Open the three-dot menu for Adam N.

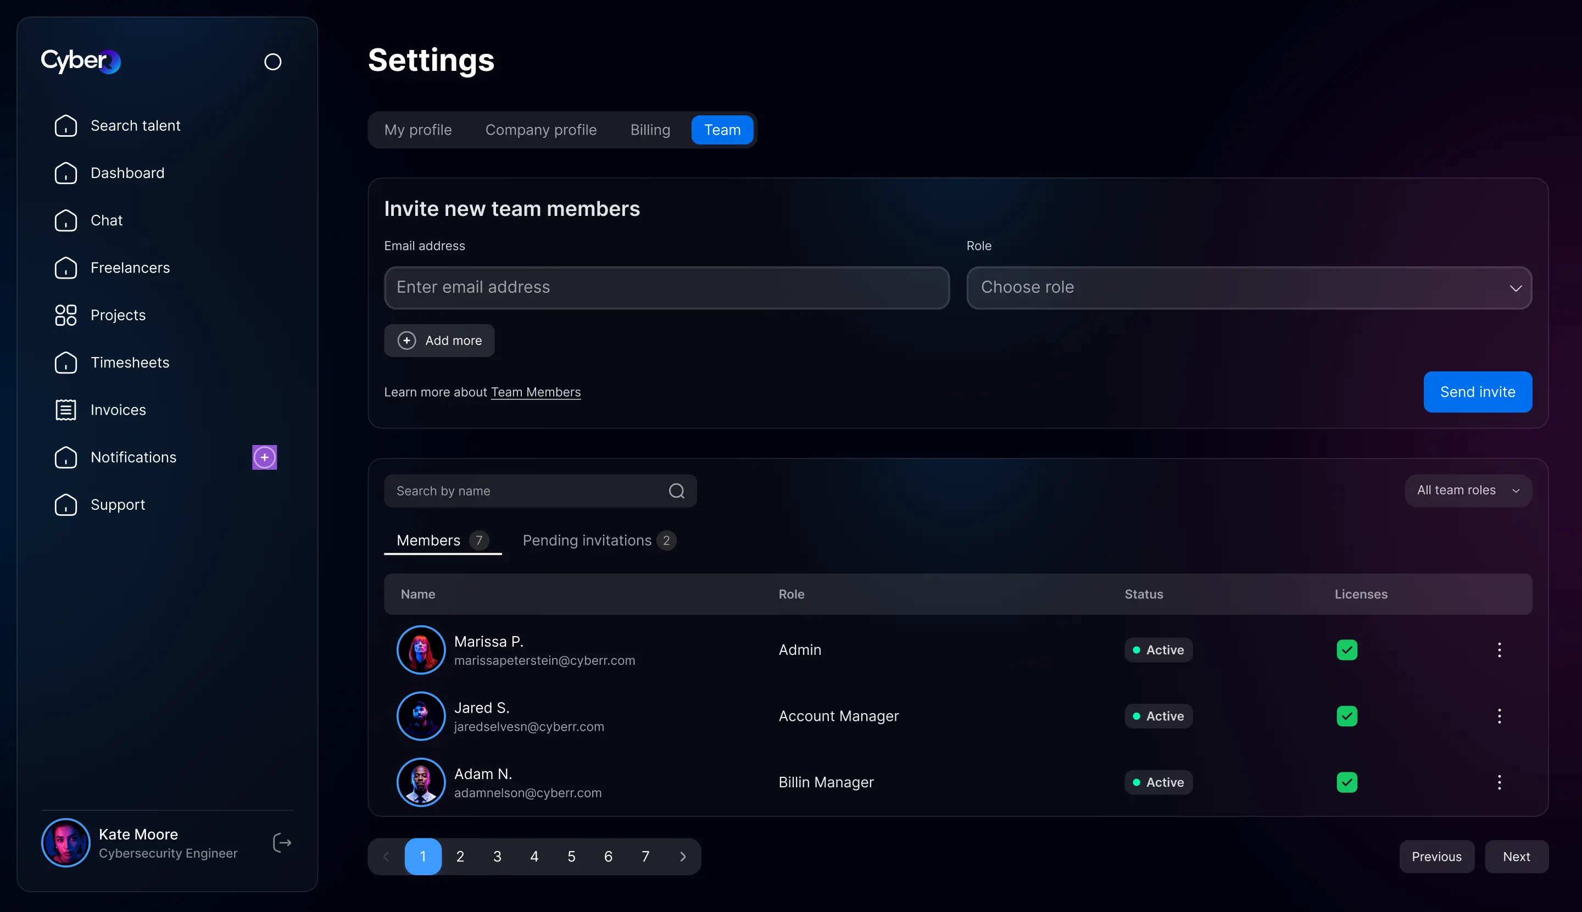click(1499, 782)
